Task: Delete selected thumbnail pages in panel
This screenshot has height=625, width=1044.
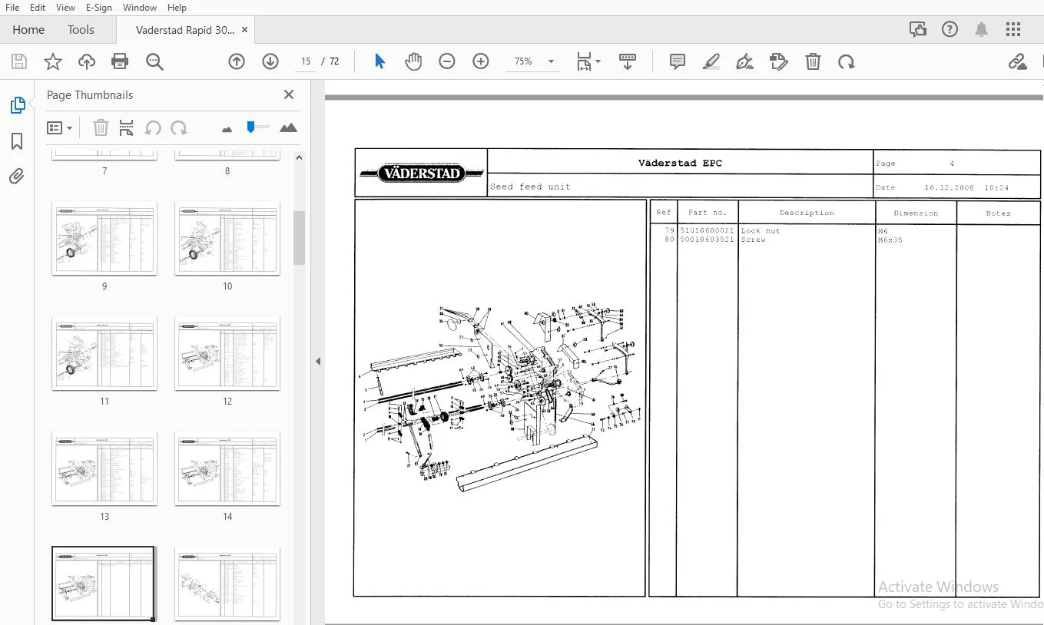Action: click(x=101, y=128)
